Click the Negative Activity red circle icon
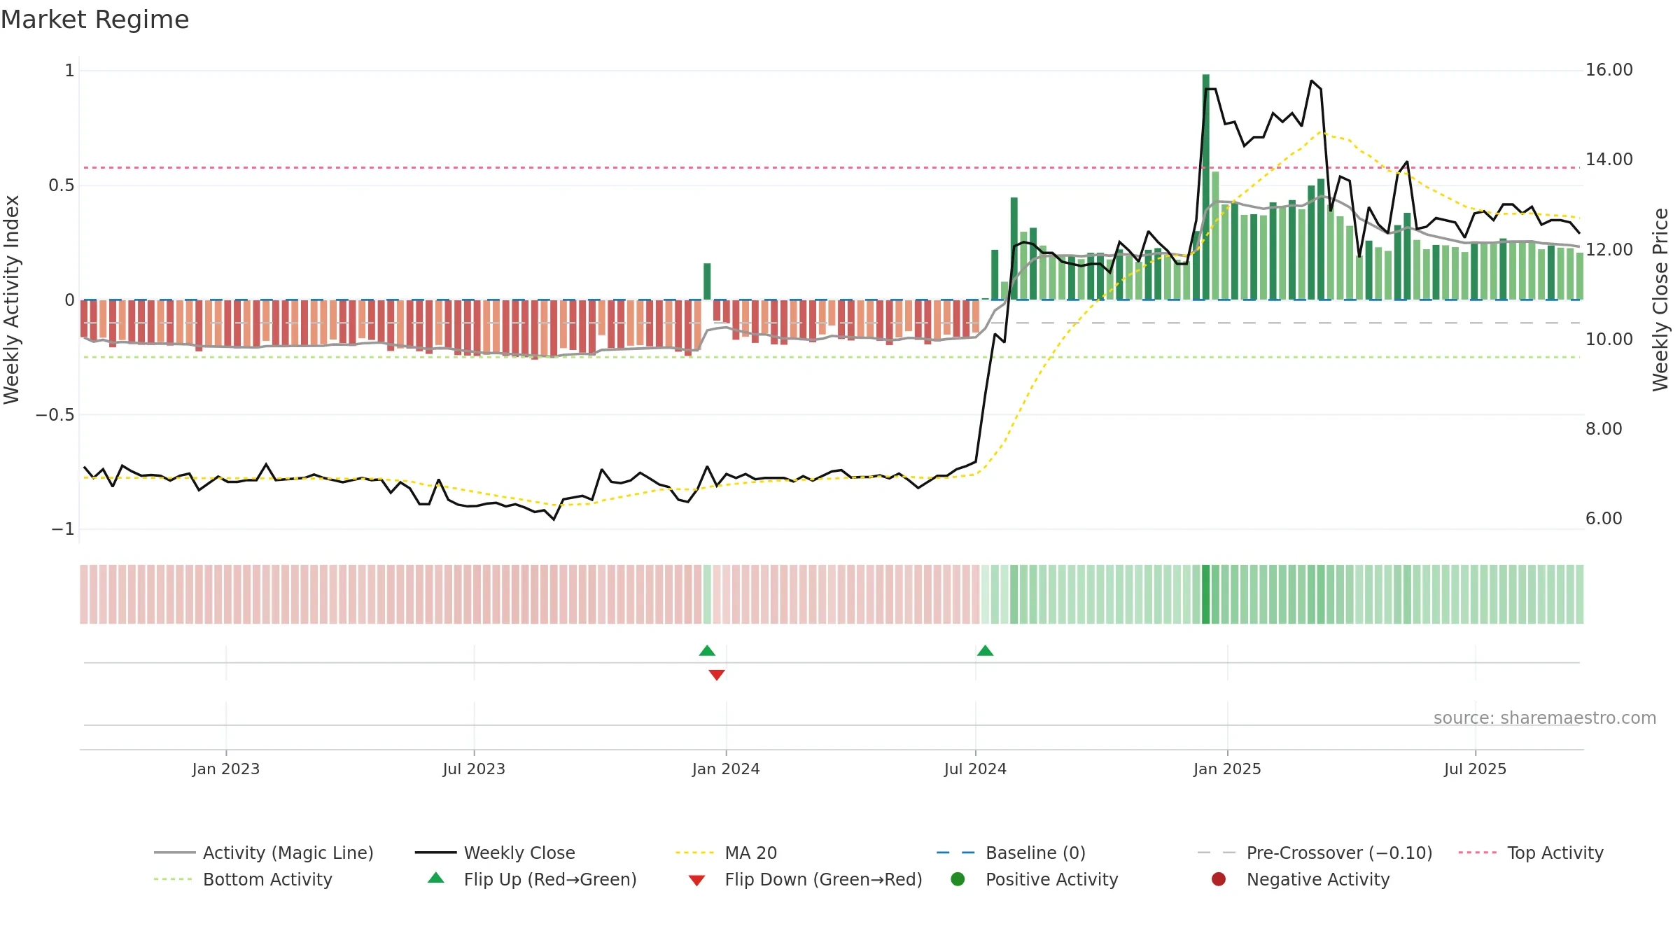 point(1219,878)
